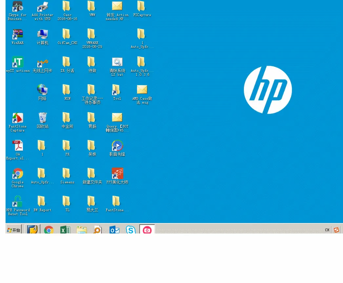343x283 pixels.
Task: Open the file explorer taskbar icon
Action: pyautogui.click(x=82, y=230)
